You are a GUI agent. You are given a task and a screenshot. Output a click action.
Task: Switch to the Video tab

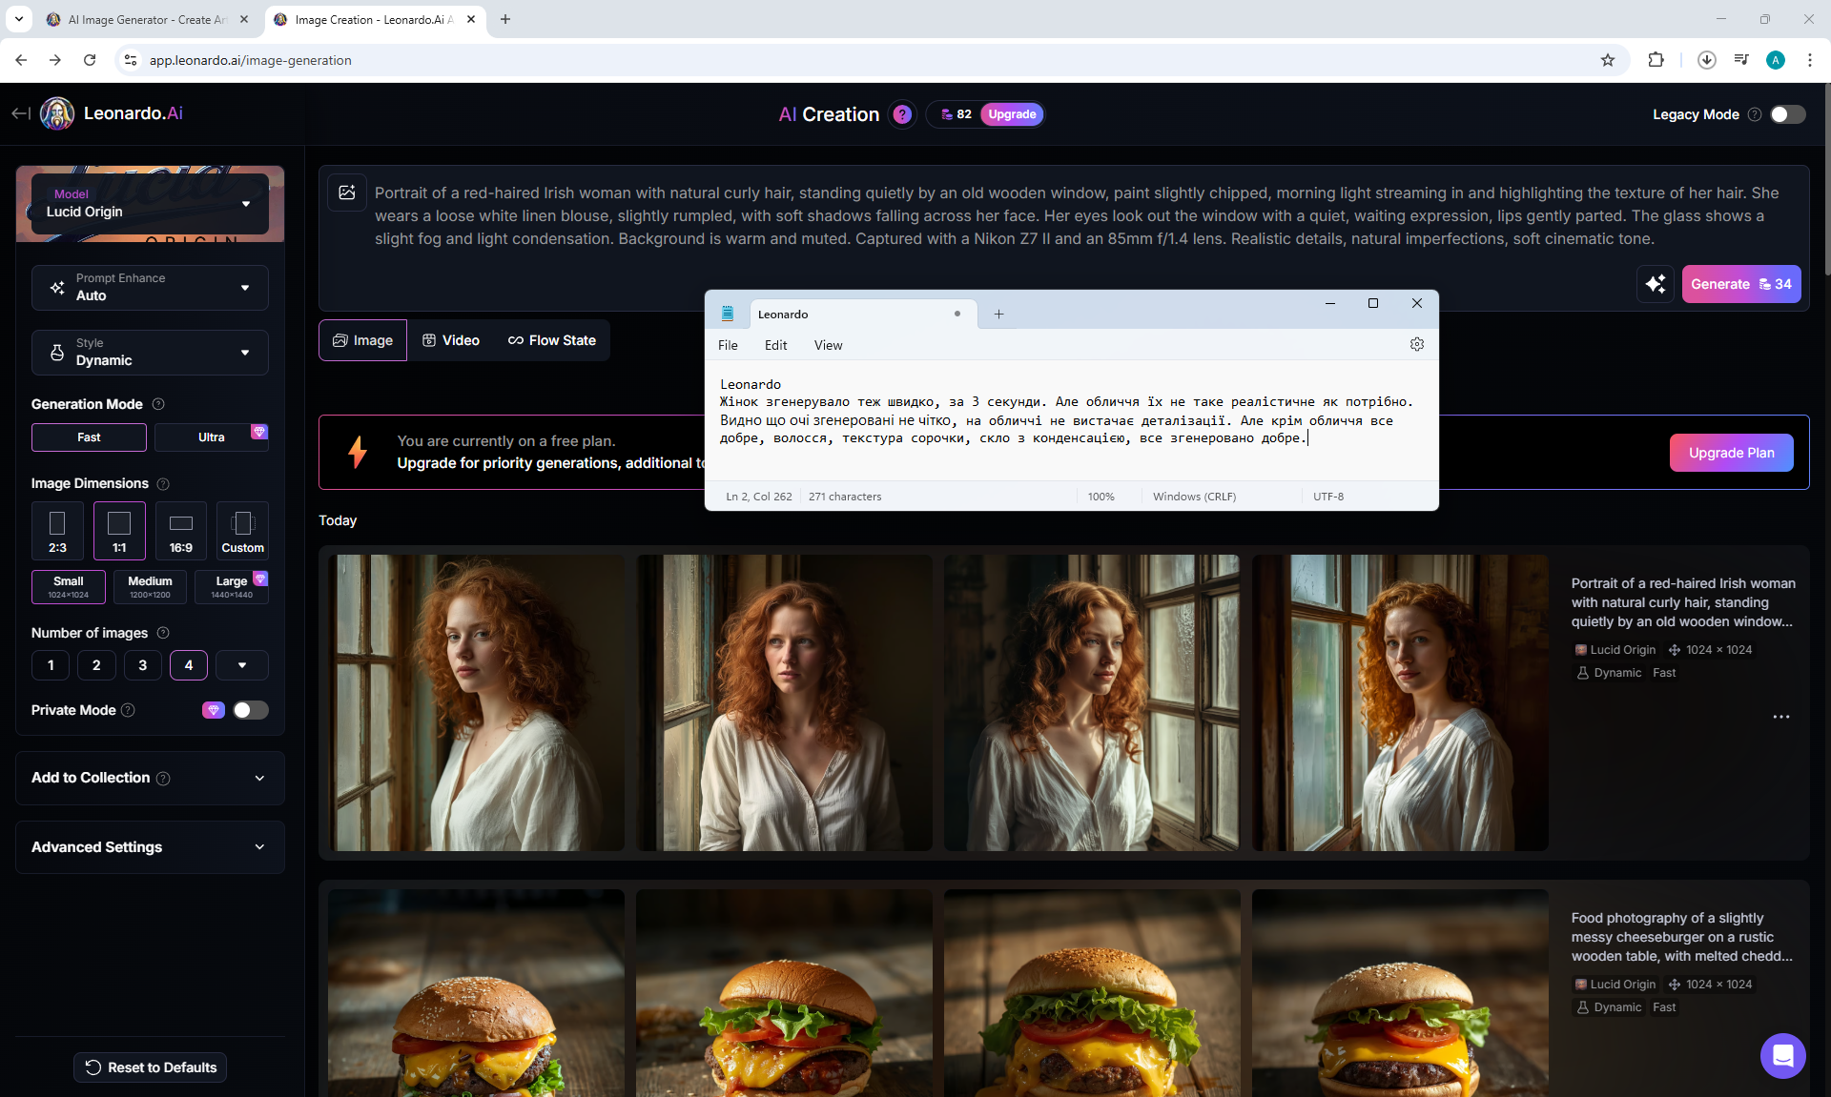(x=451, y=340)
